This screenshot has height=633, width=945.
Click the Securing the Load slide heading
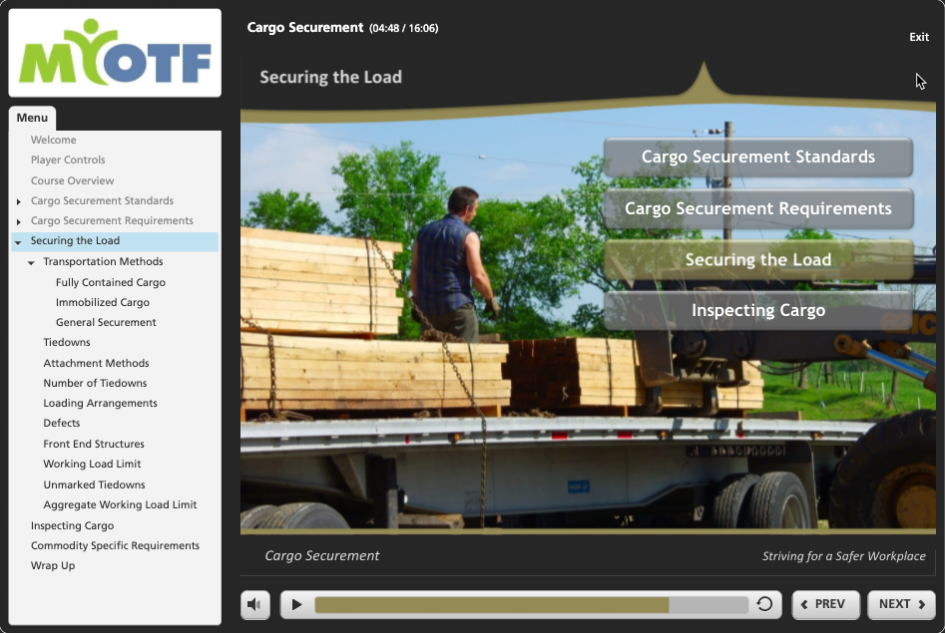(x=331, y=77)
